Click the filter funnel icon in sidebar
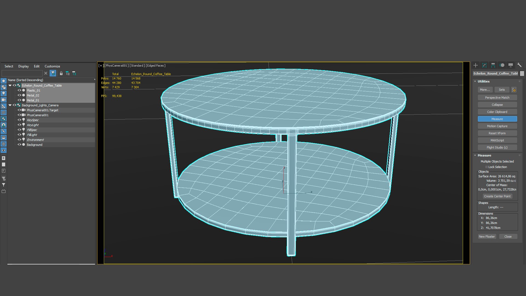The width and height of the screenshot is (526, 296). click(4, 185)
